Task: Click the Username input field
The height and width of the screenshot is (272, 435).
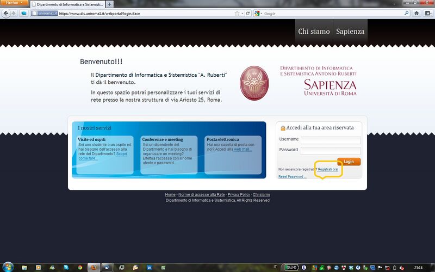Action: click(331, 140)
